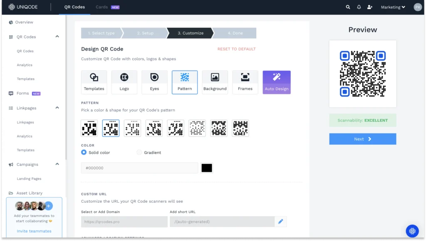Open Asset Library in sidebar

coord(30,193)
